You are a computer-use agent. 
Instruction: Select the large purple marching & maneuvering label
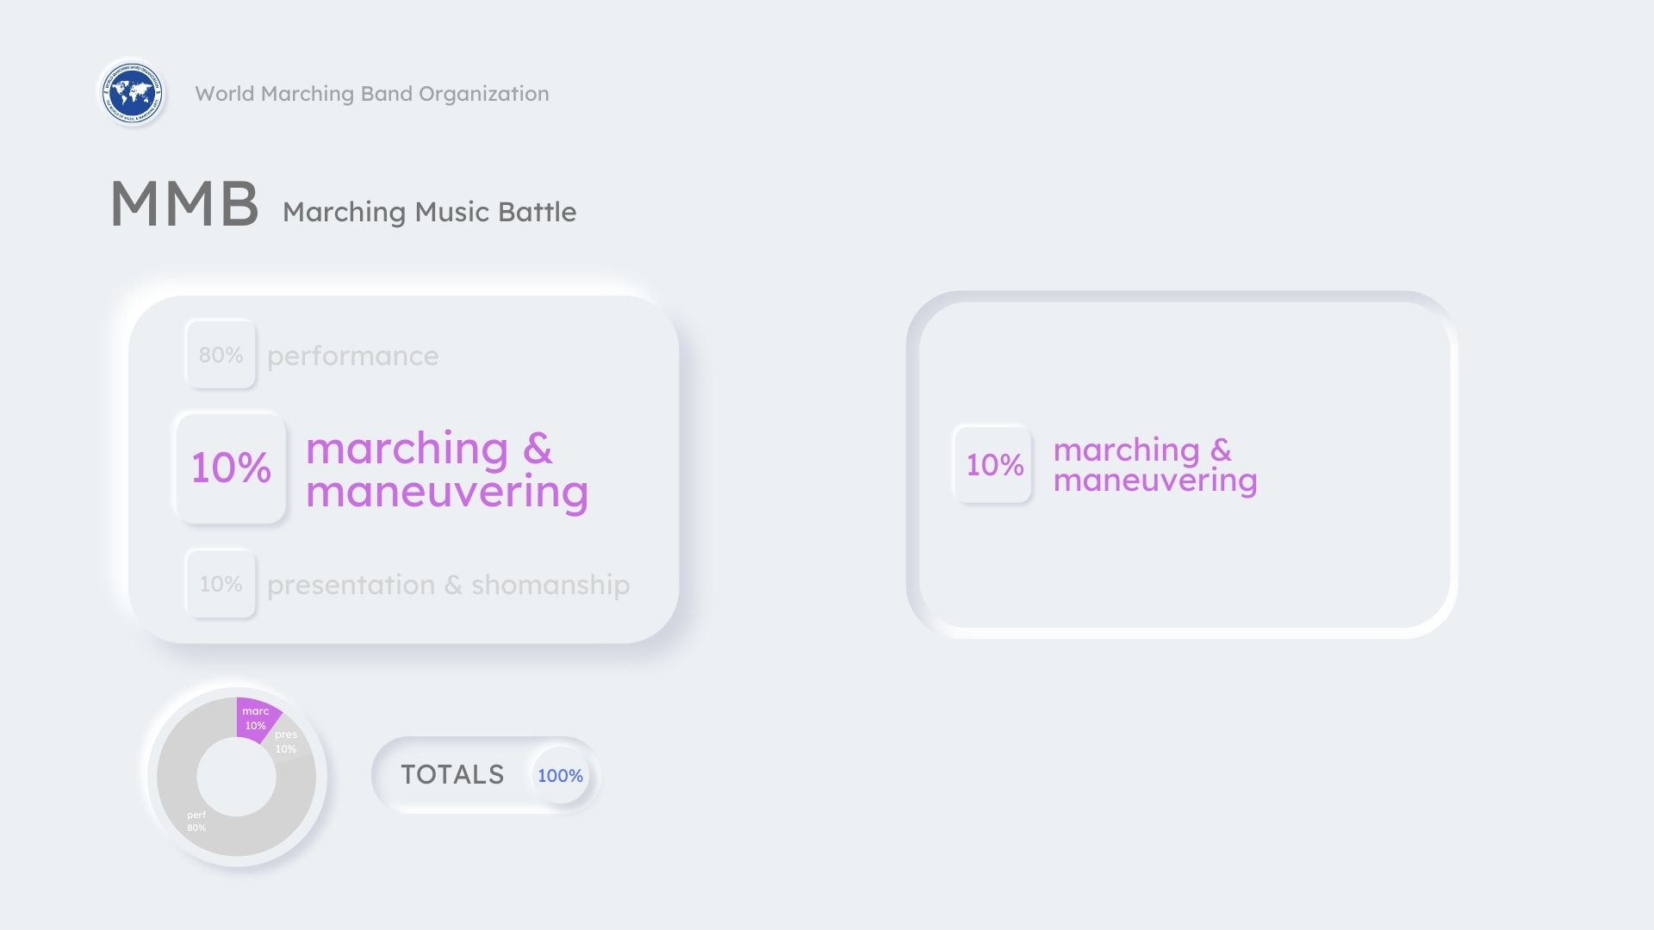446,470
